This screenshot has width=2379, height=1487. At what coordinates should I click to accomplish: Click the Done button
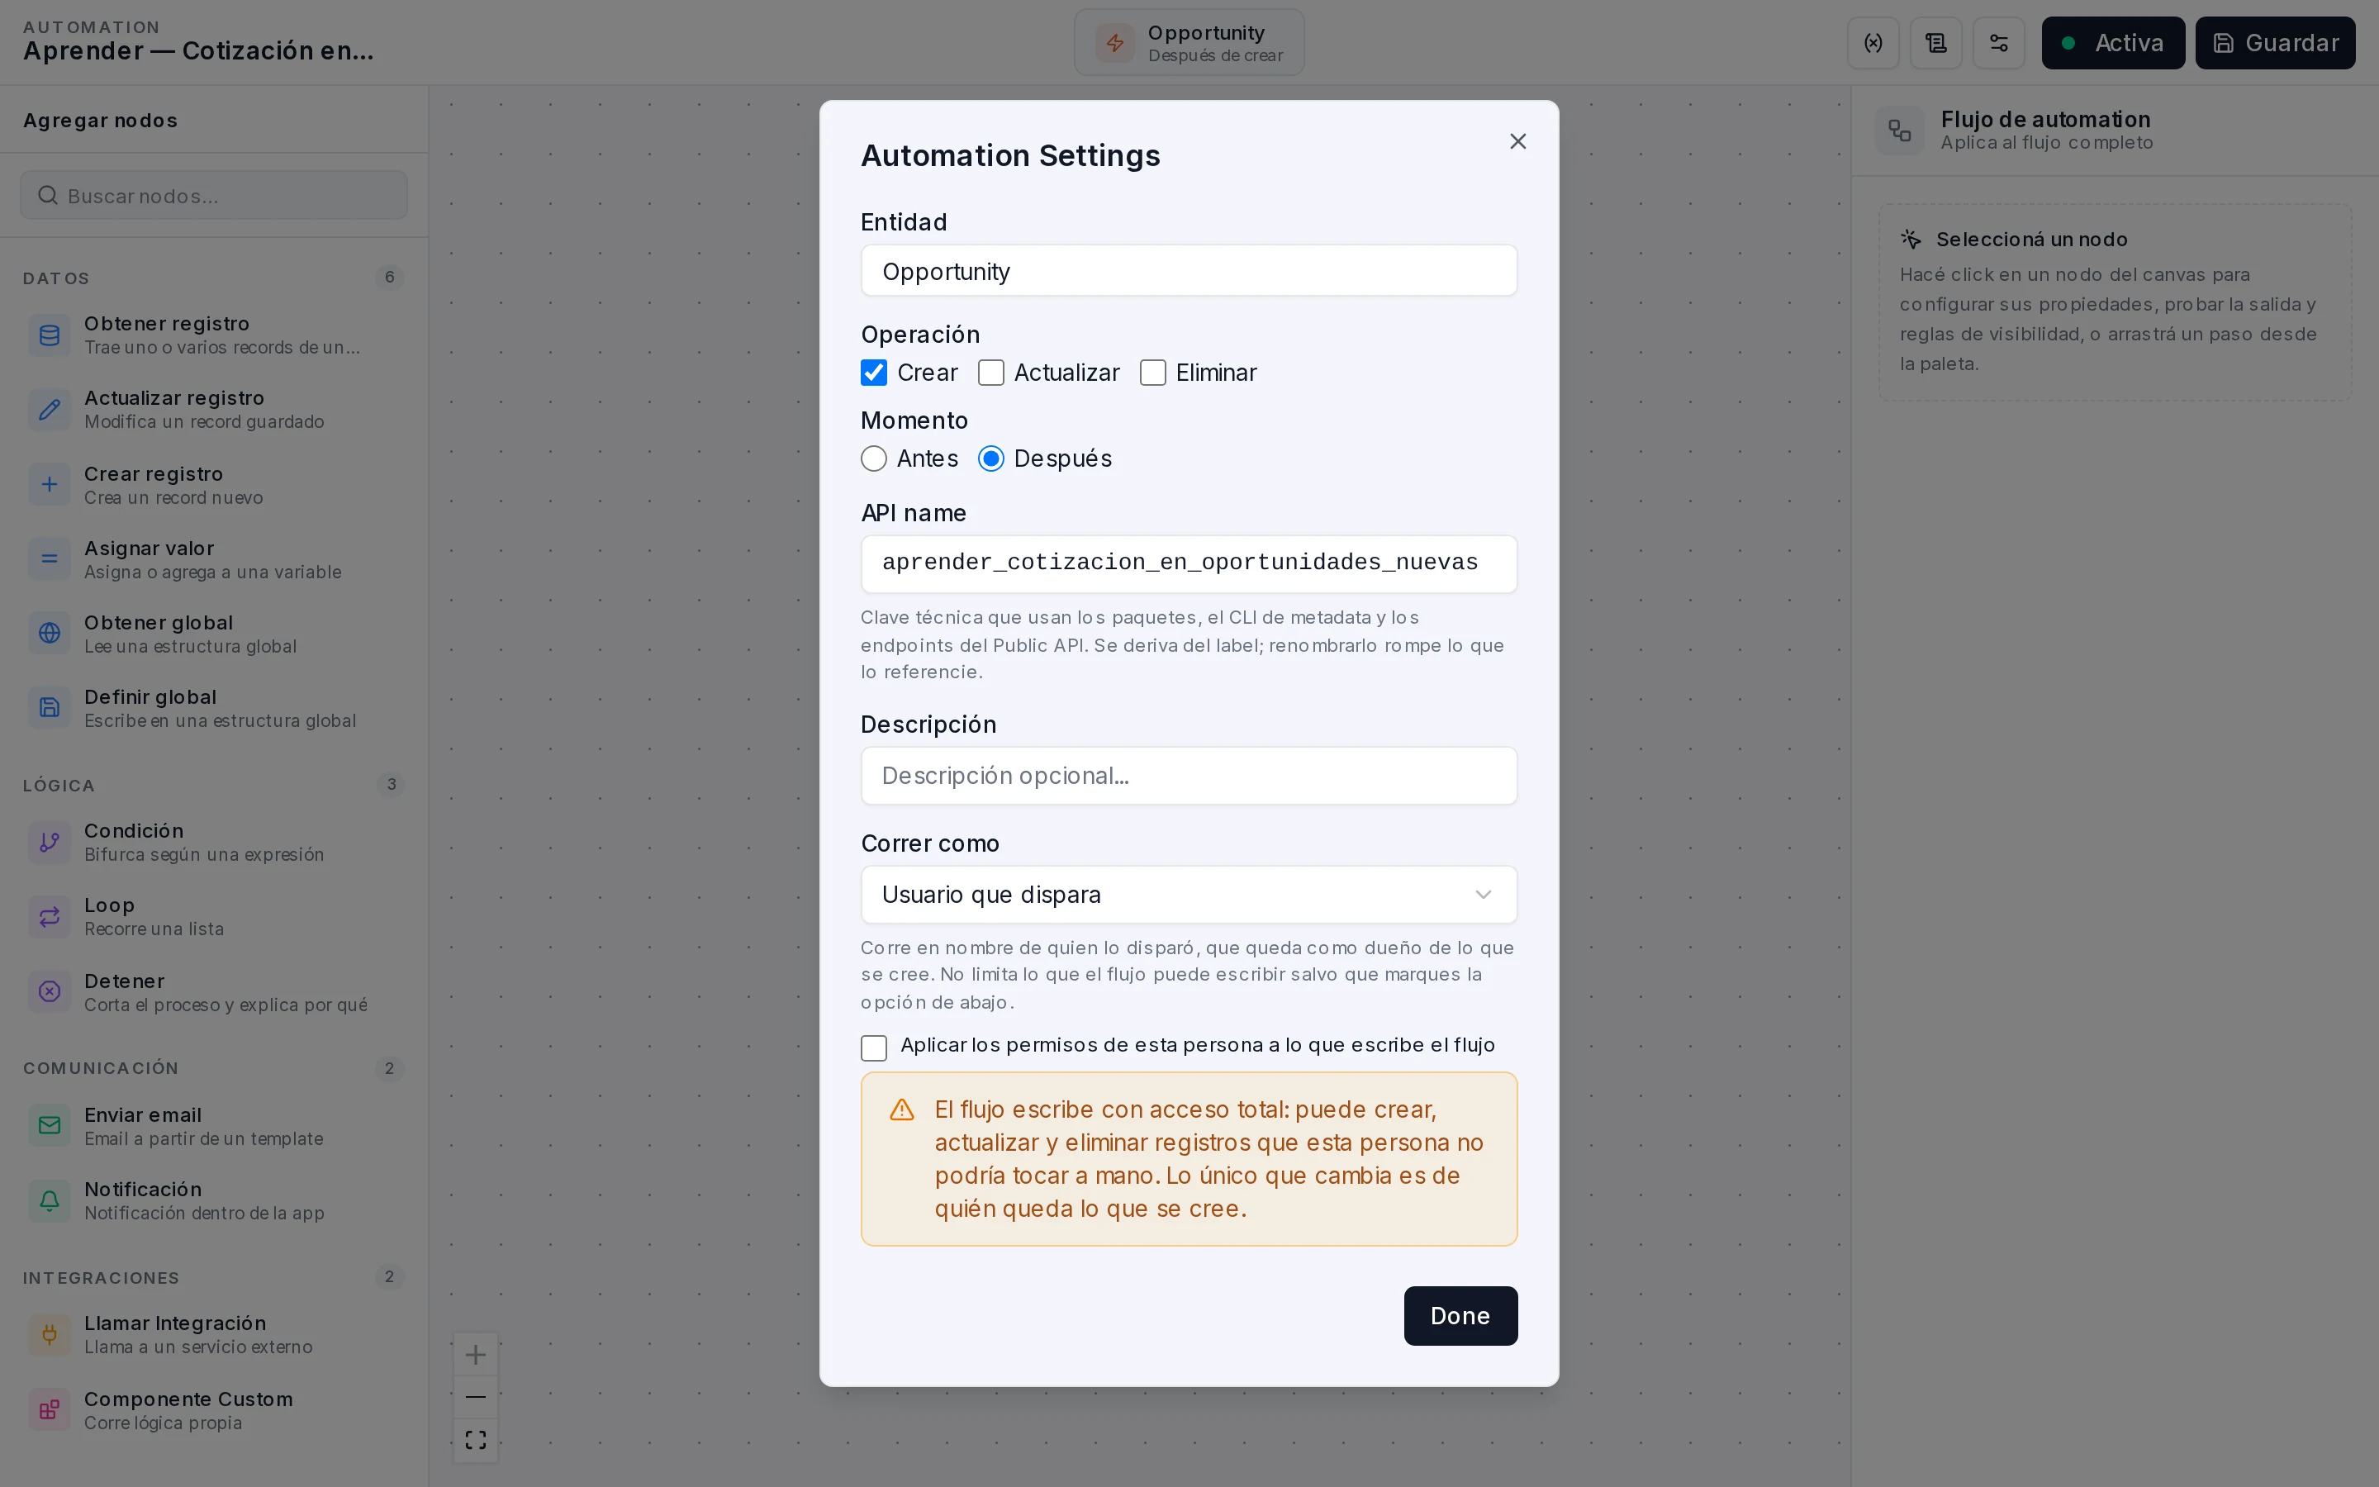(1460, 1316)
